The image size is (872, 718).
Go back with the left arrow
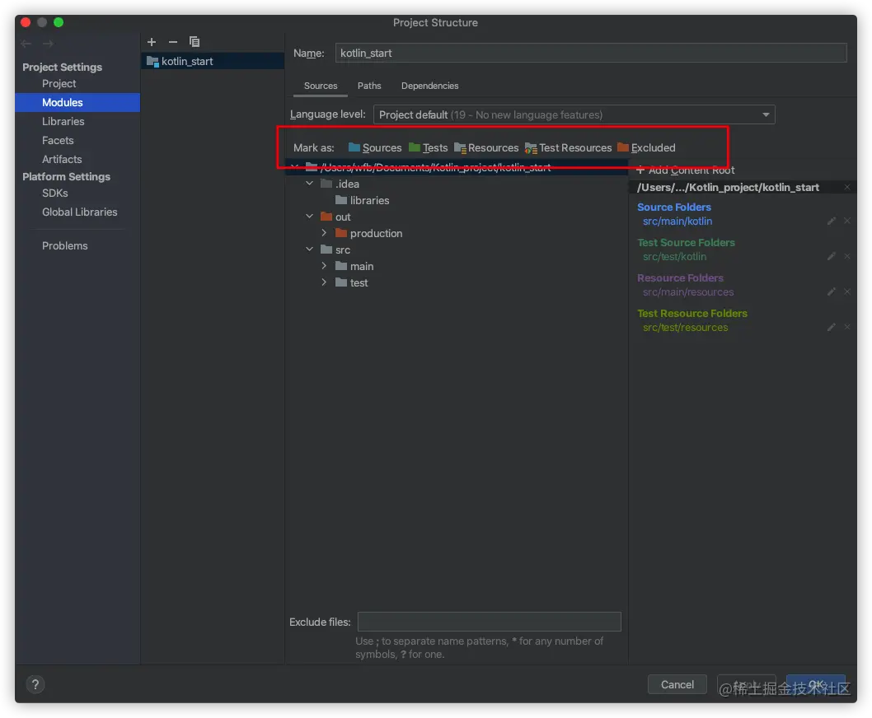tap(26, 44)
